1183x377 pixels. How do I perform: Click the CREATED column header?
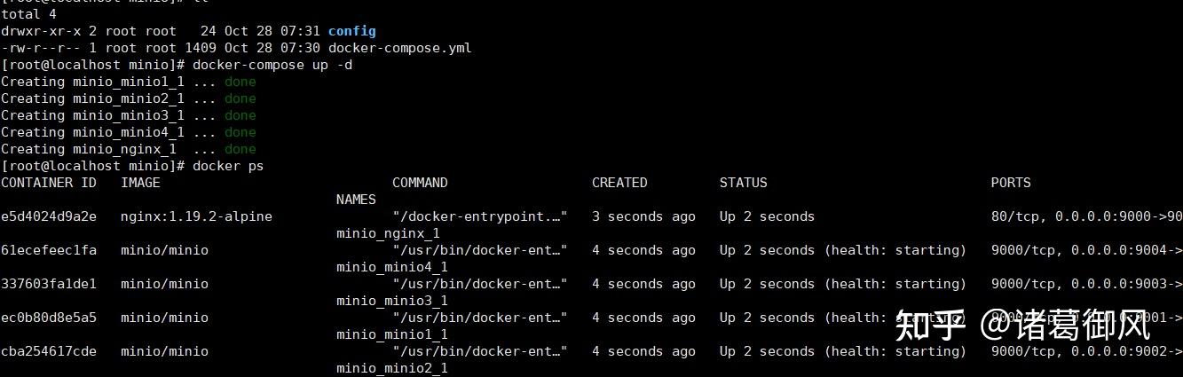pos(619,183)
